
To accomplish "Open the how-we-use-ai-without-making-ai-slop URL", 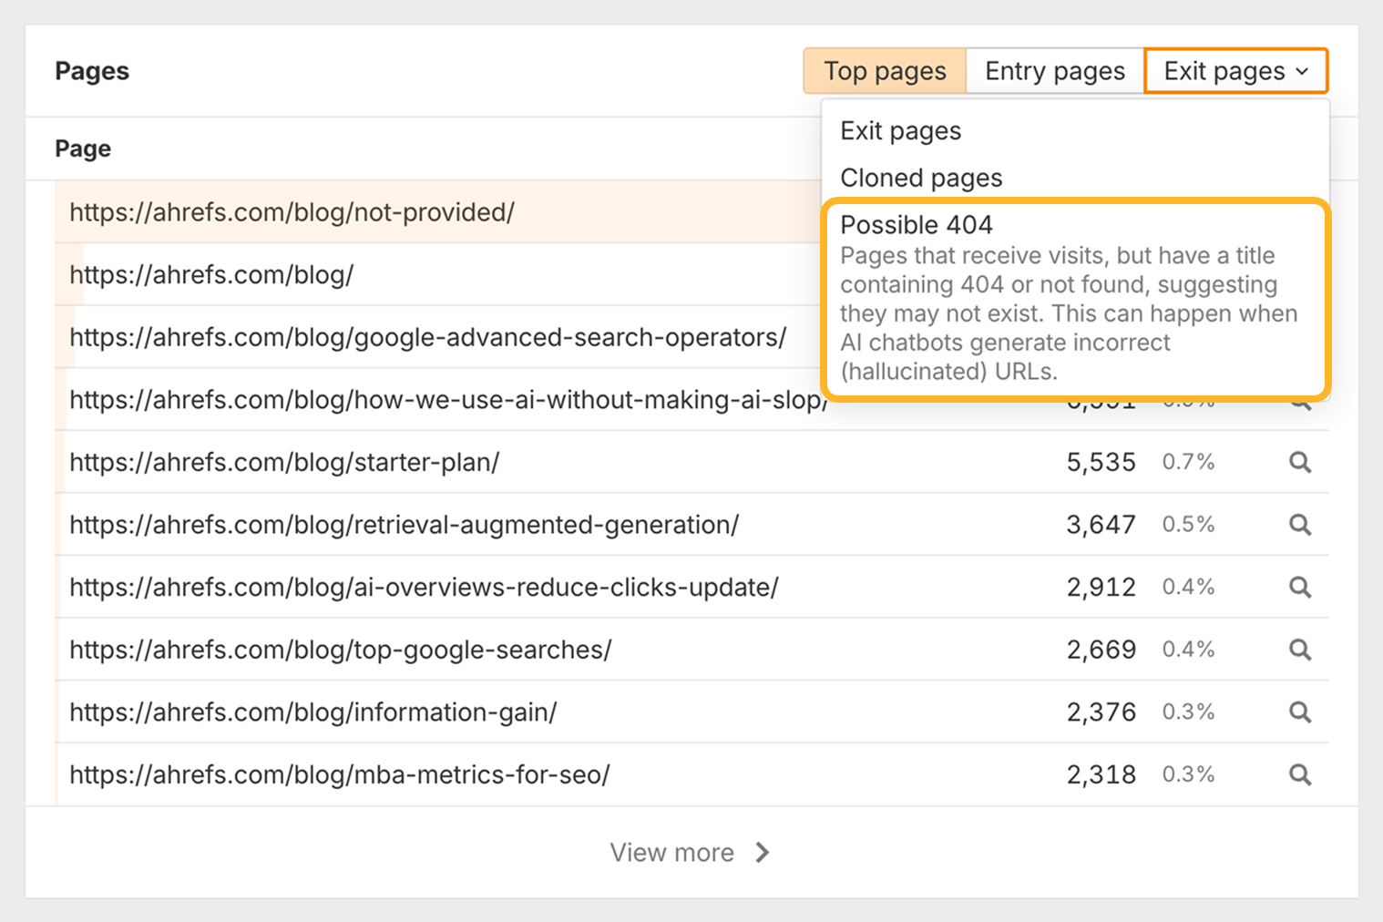I will 448,400.
